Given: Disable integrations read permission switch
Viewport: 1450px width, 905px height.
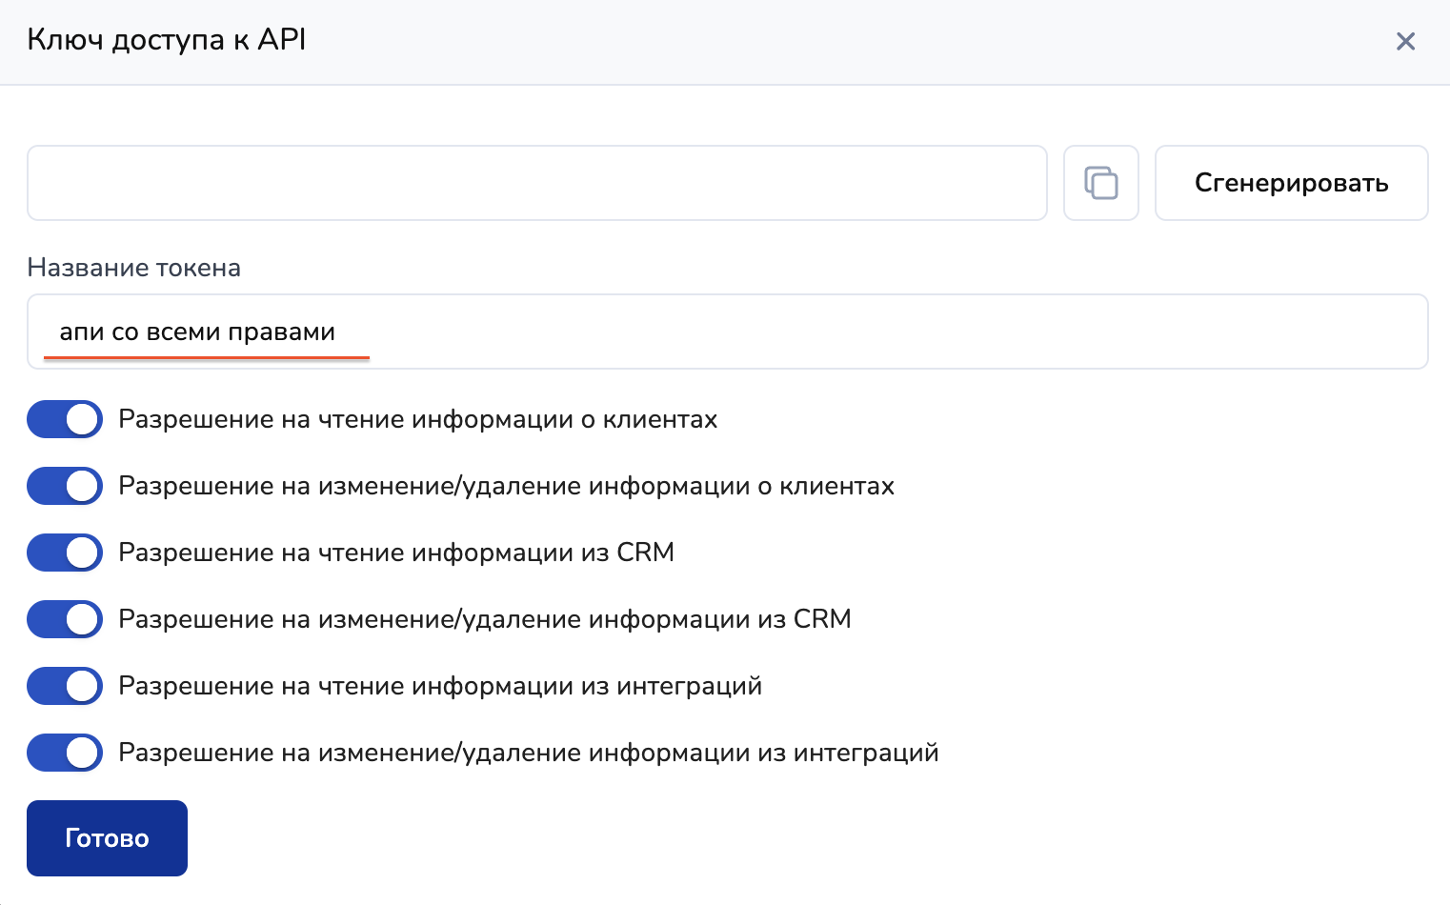Looking at the screenshot, I should pyautogui.click(x=65, y=686).
